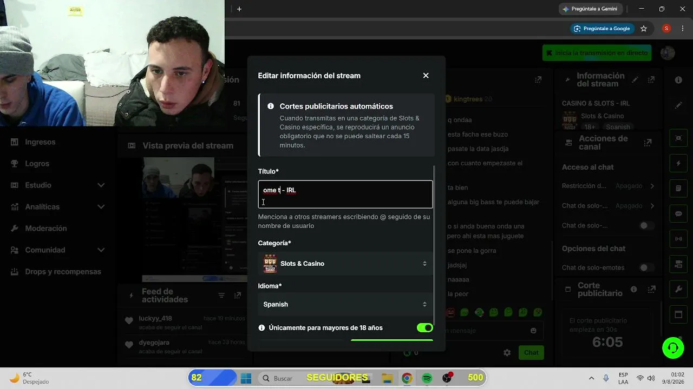Open the Feed de actividades filter icon
This screenshot has width=693, height=389.
[x=221, y=296]
